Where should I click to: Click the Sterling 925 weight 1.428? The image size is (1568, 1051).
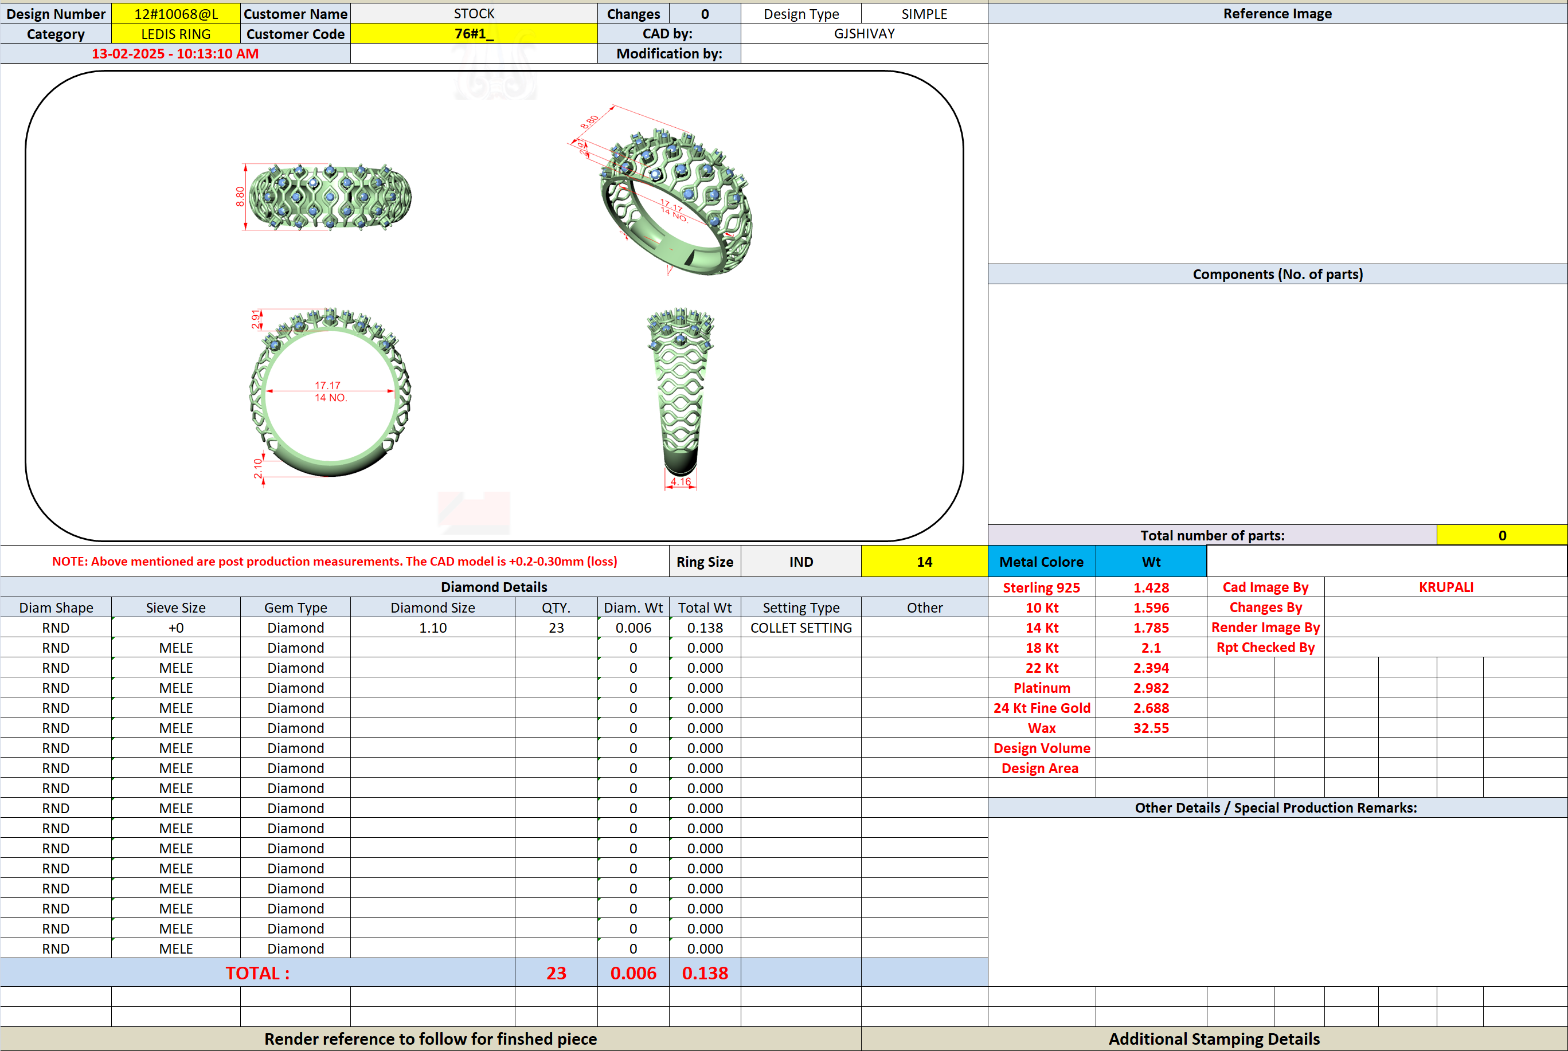(x=1151, y=587)
